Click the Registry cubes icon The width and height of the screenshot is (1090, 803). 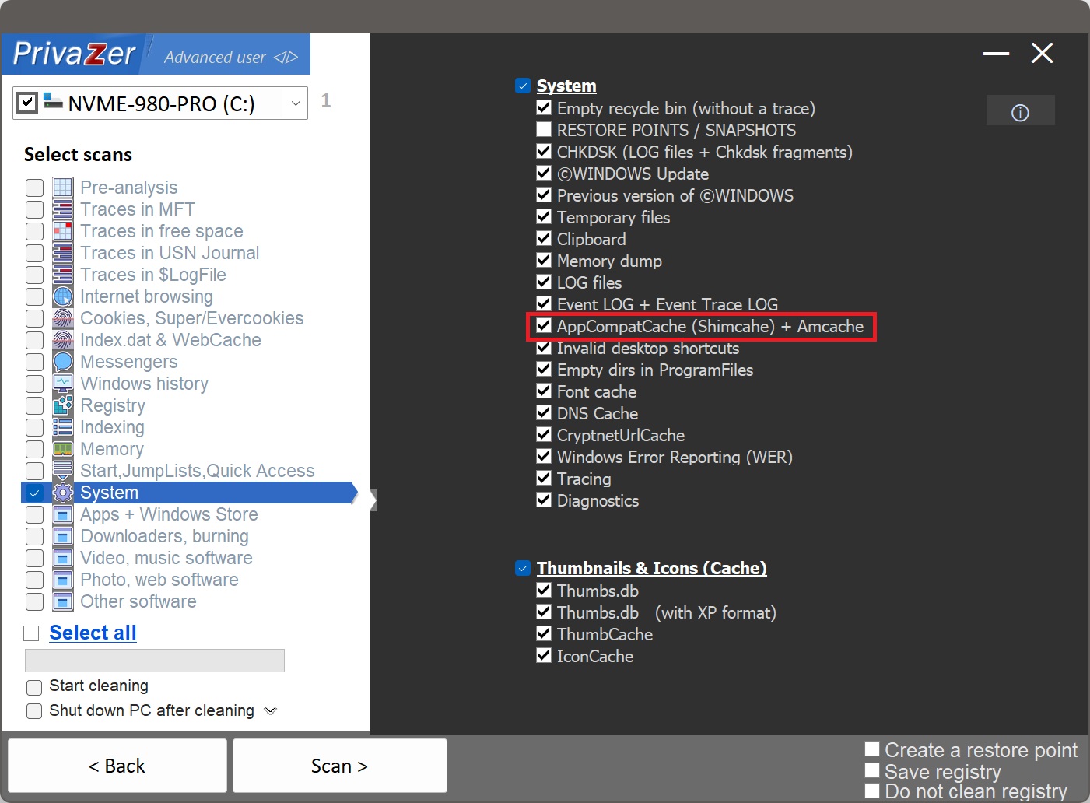tap(63, 405)
